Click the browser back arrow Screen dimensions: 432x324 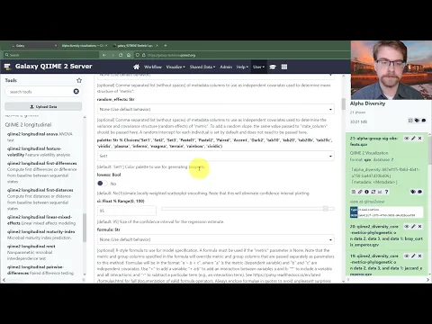[104, 55]
